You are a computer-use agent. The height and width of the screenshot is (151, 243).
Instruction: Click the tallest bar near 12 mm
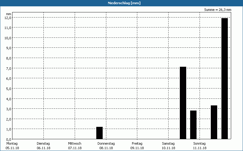pos(224,79)
